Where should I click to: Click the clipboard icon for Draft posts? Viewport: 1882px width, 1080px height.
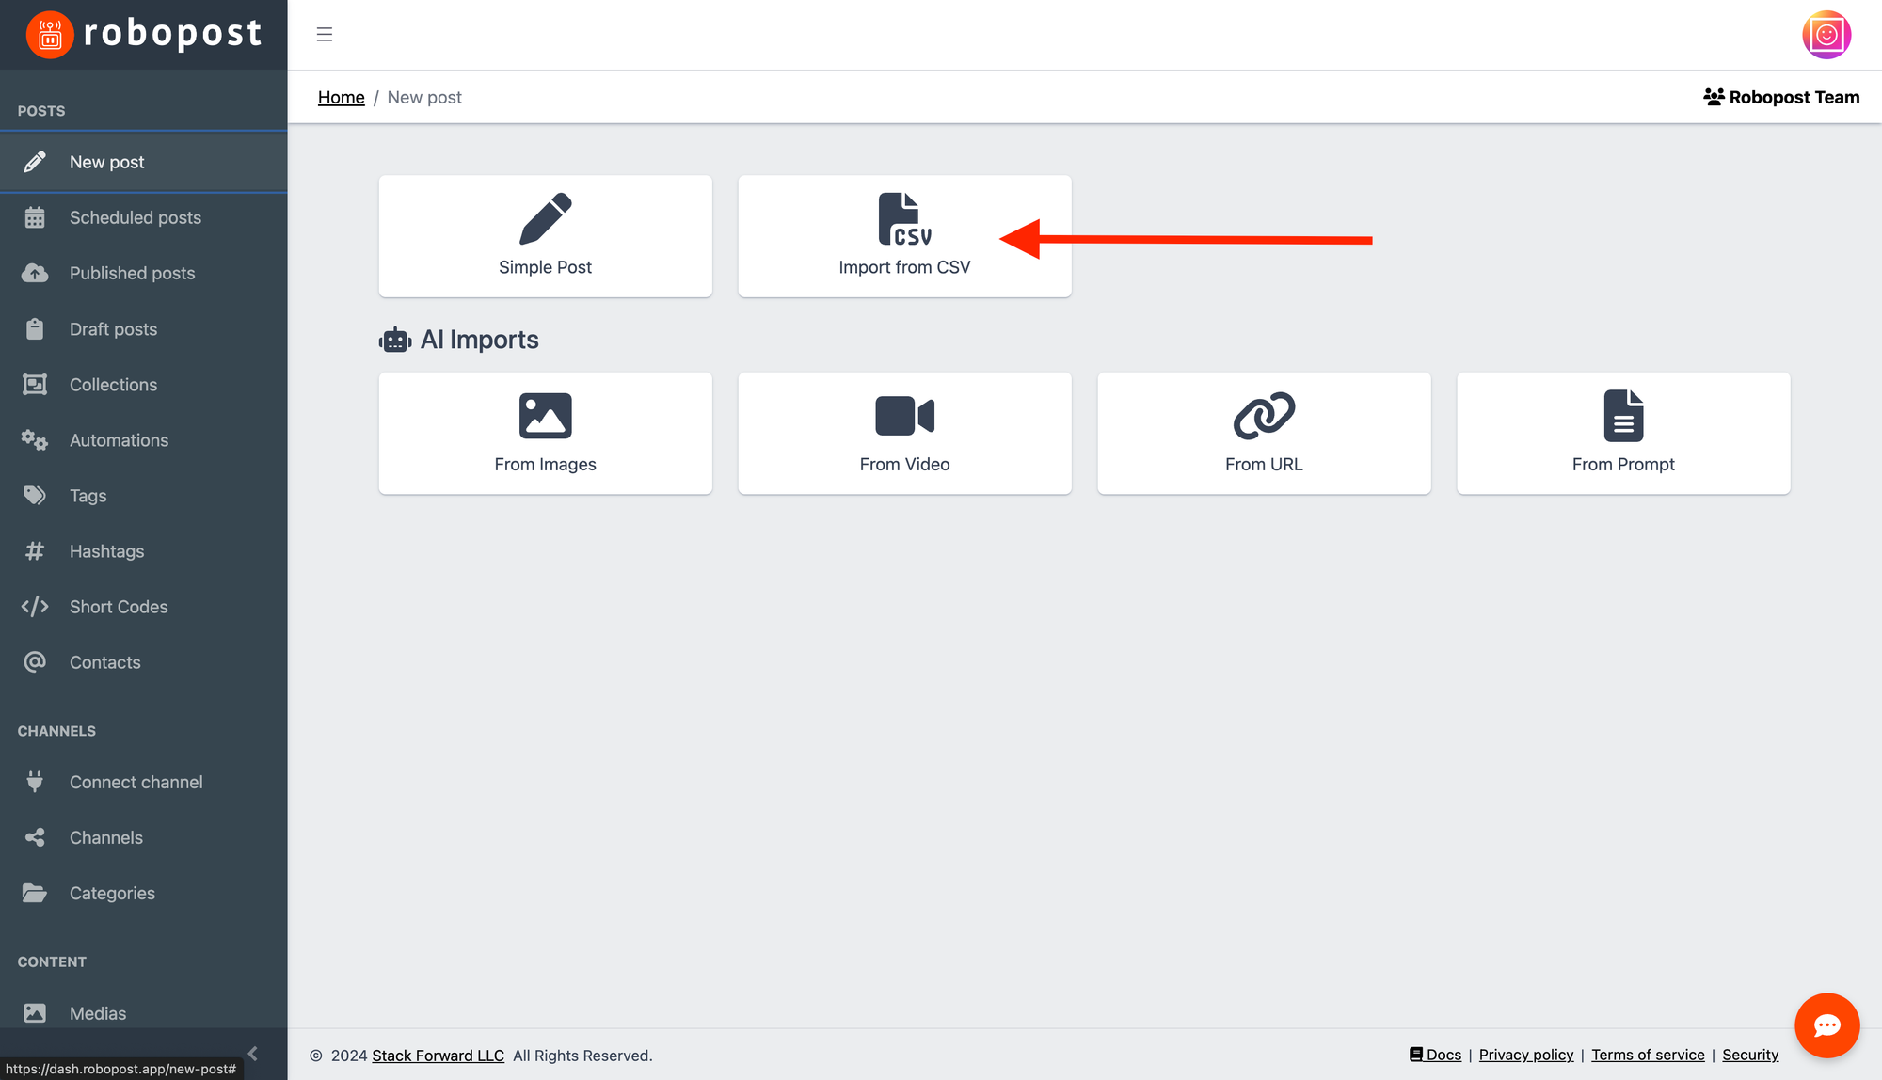tap(35, 328)
